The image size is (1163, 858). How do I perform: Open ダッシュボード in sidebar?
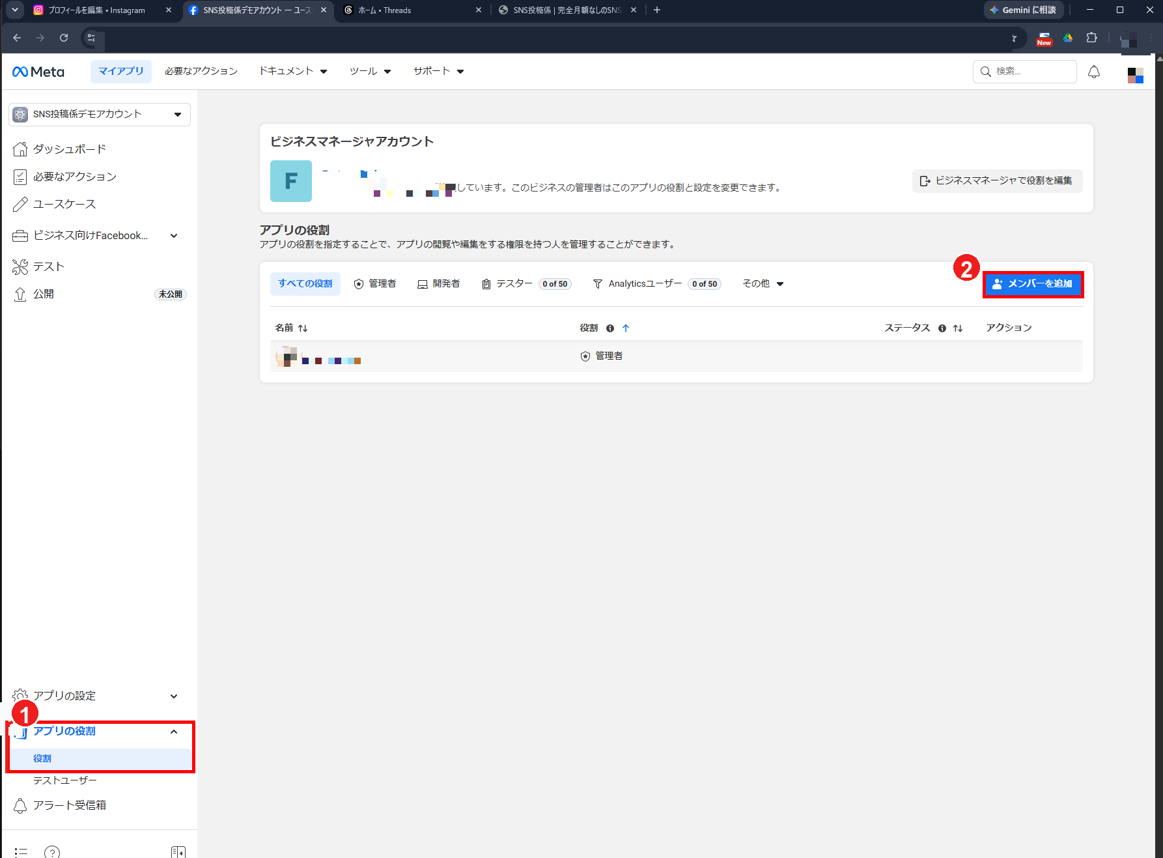point(70,149)
